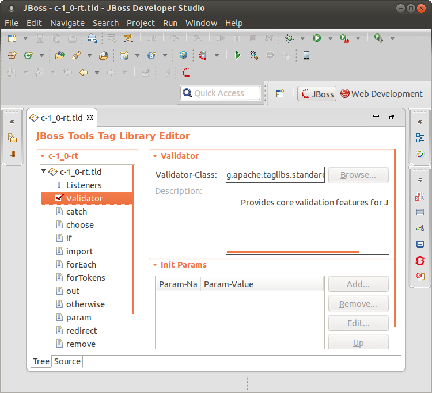Click the green Start Server play icon
This screenshot has height=393, width=432.
click(x=237, y=56)
